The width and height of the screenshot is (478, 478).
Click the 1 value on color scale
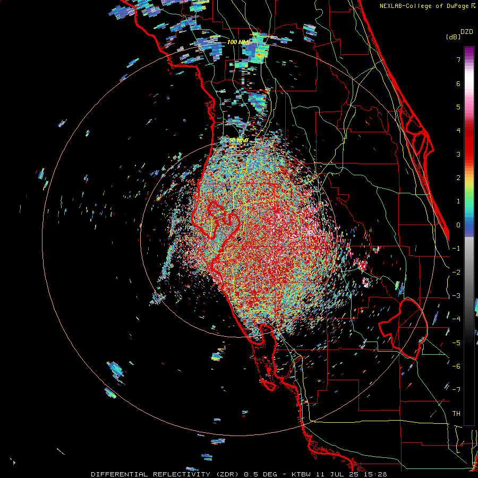[458, 201]
